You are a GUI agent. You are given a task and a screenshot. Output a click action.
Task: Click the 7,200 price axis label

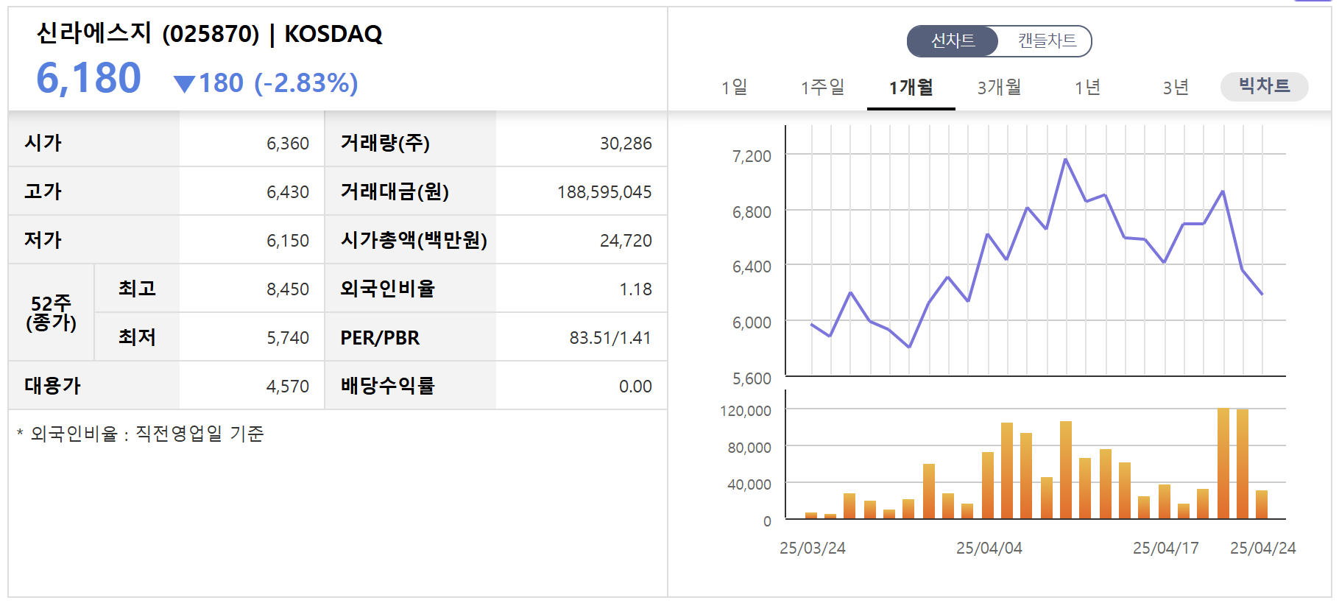(752, 156)
